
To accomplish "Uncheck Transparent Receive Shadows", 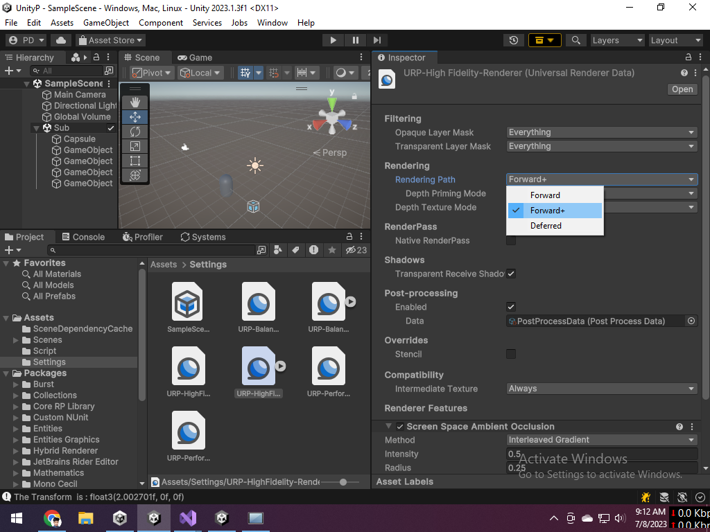I will point(511,274).
